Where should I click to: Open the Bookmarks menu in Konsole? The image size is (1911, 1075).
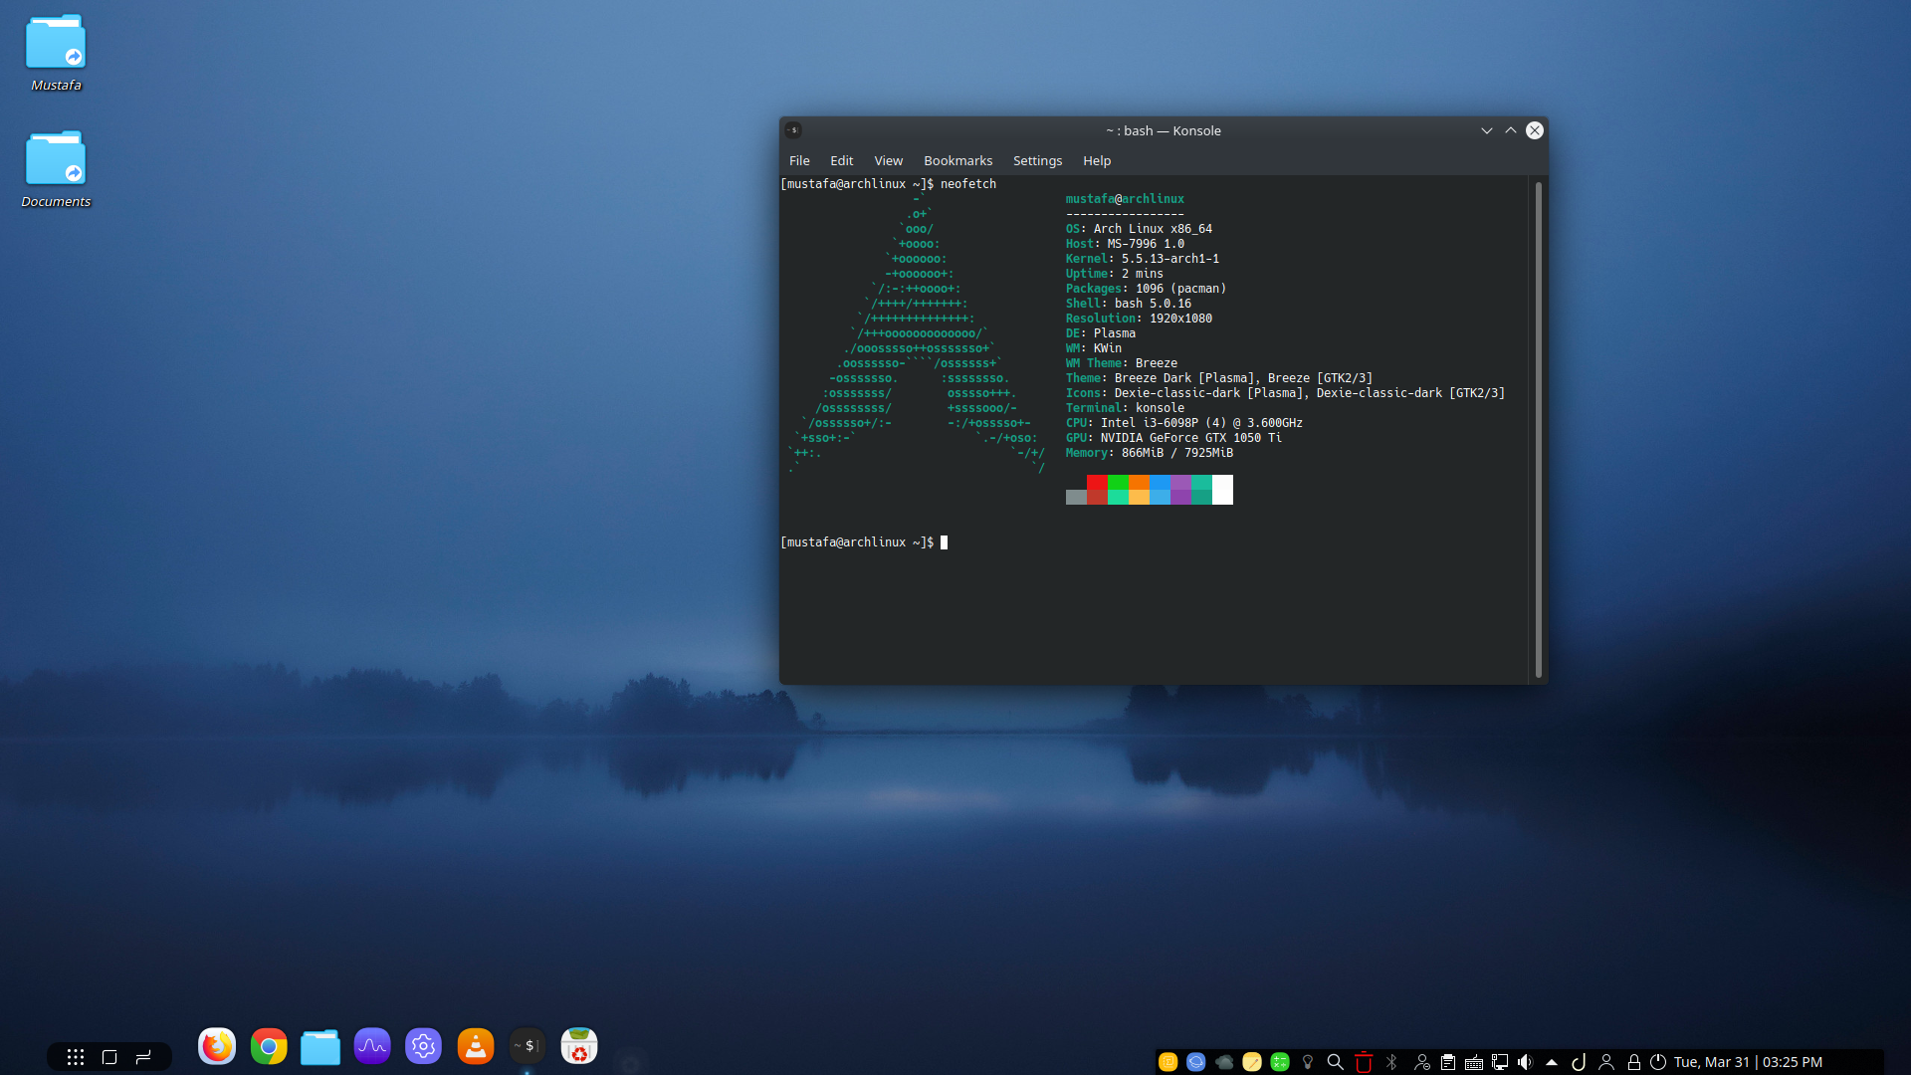957,160
